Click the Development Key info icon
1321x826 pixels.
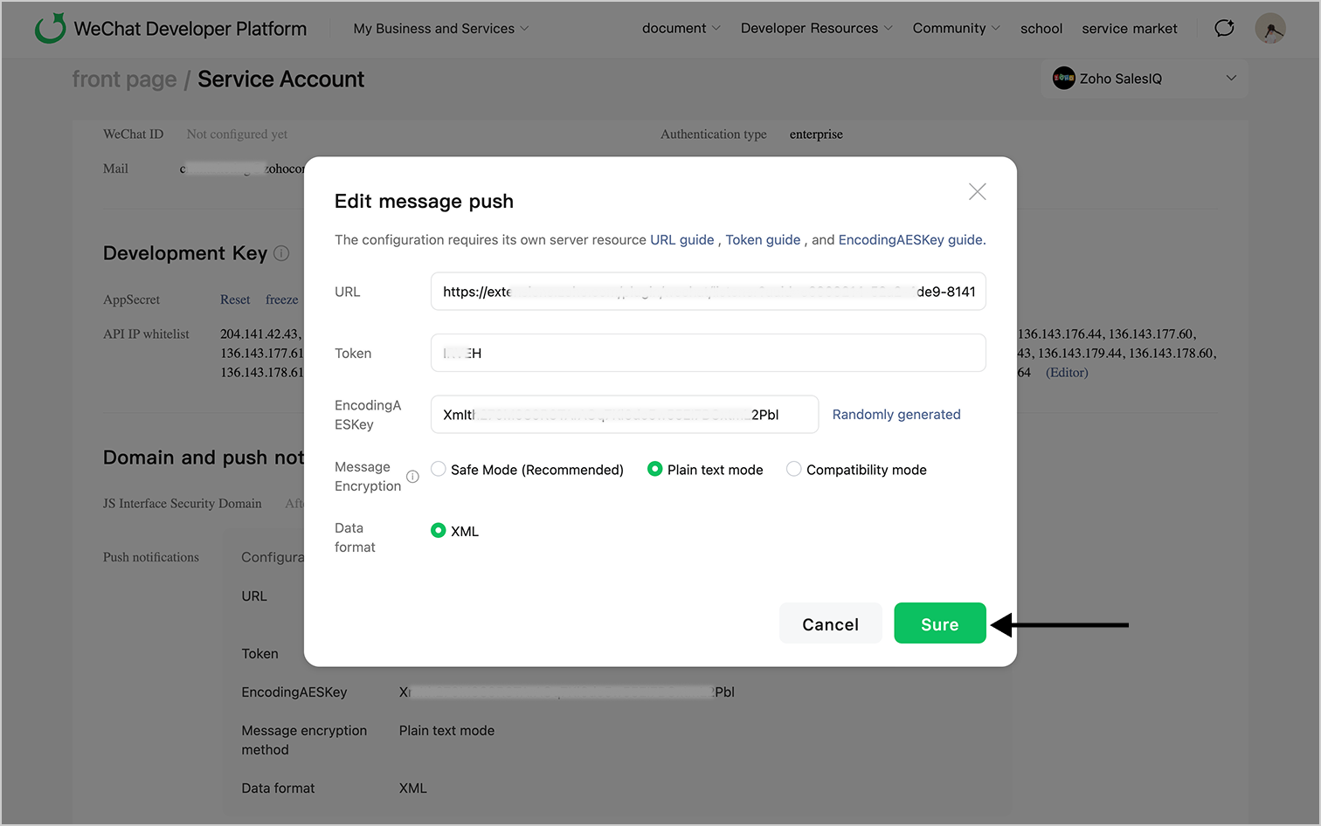[x=281, y=253]
